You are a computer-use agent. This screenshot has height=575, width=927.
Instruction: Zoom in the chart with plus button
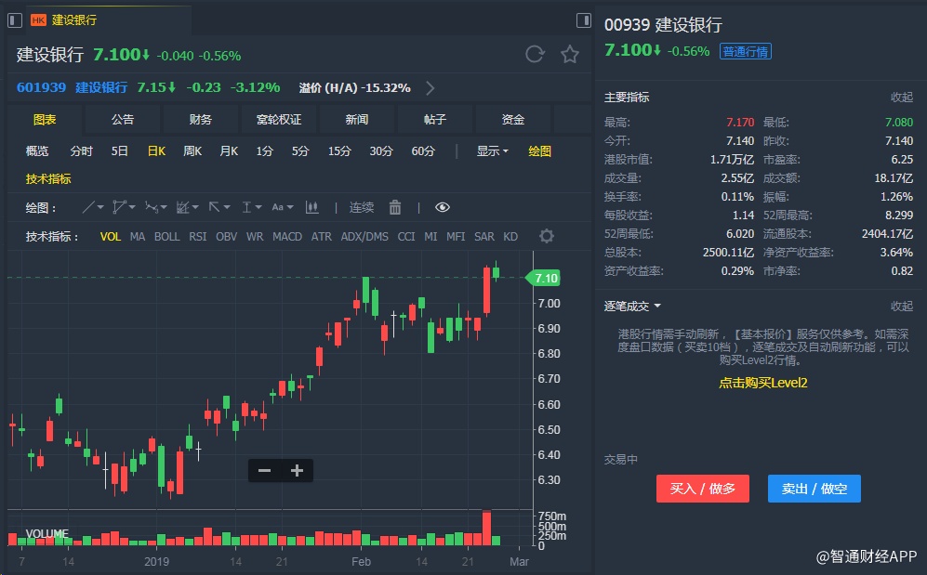click(x=297, y=471)
